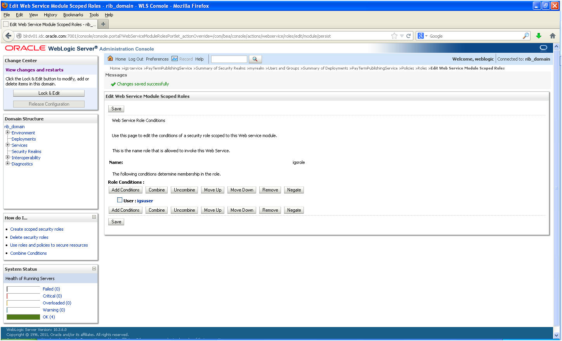Open Delete security roles help link

tap(29, 237)
